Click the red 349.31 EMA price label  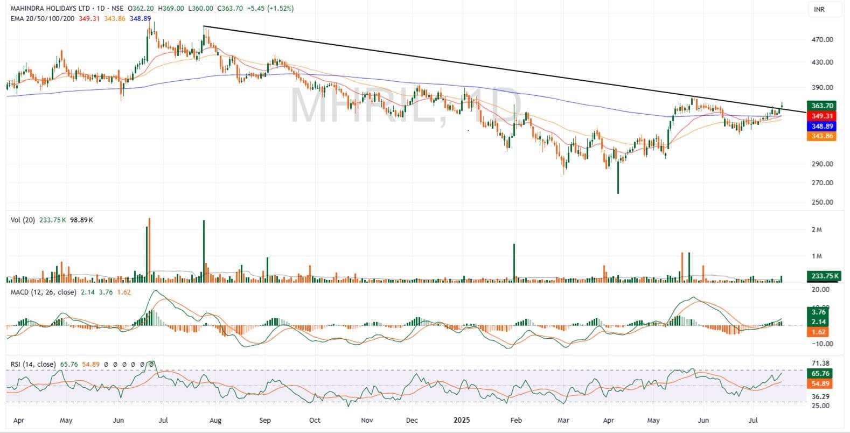point(821,116)
